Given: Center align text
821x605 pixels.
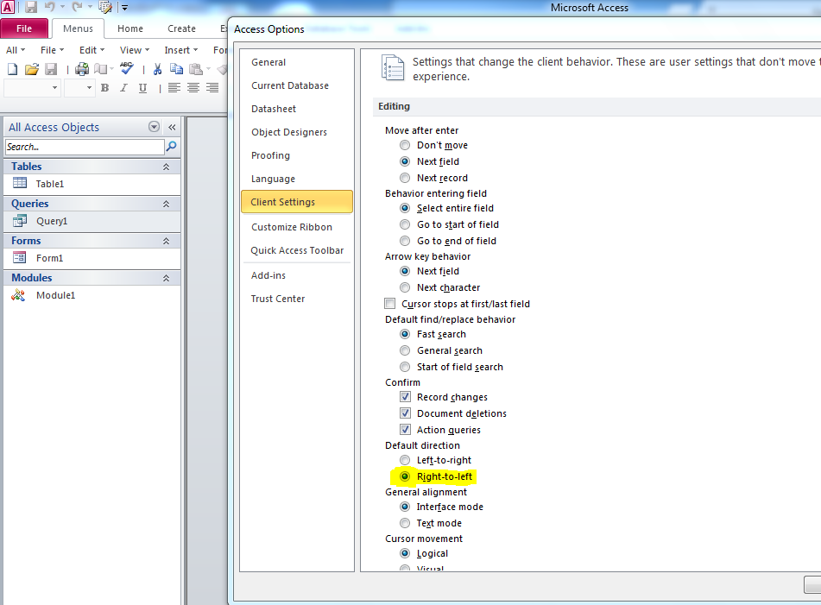Looking at the screenshot, I should [x=193, y=88].
